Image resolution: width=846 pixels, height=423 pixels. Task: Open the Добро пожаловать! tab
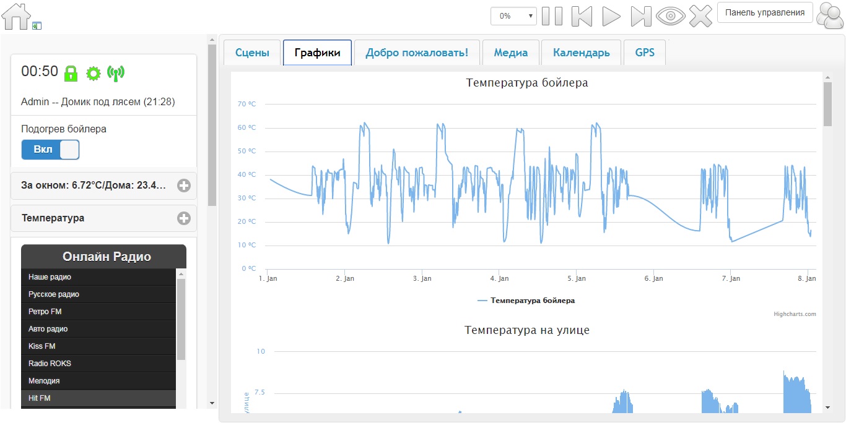[417, 53]
